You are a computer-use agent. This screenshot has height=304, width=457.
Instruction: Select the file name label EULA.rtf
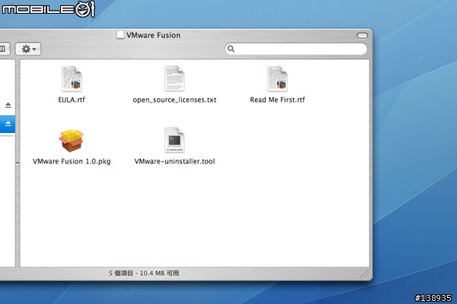[72, 100]
